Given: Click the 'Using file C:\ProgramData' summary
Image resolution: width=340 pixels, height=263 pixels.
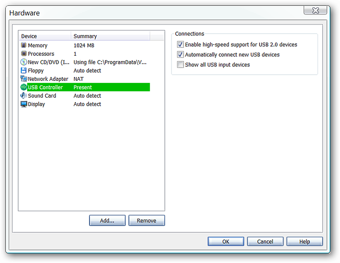Looking at the screenshot, I should coord(110,62).
